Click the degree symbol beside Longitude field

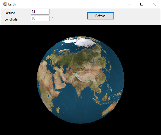[x=52, y=18]
